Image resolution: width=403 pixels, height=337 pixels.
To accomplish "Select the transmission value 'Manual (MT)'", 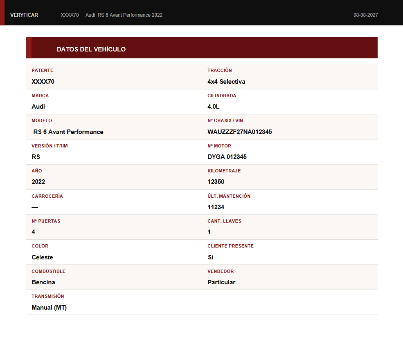I will tap(49, 308).
